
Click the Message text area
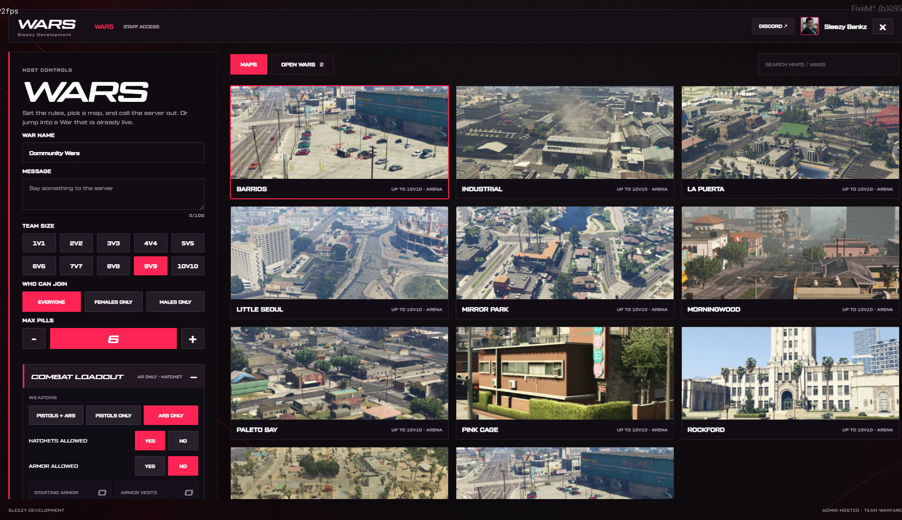pos(113,194)
